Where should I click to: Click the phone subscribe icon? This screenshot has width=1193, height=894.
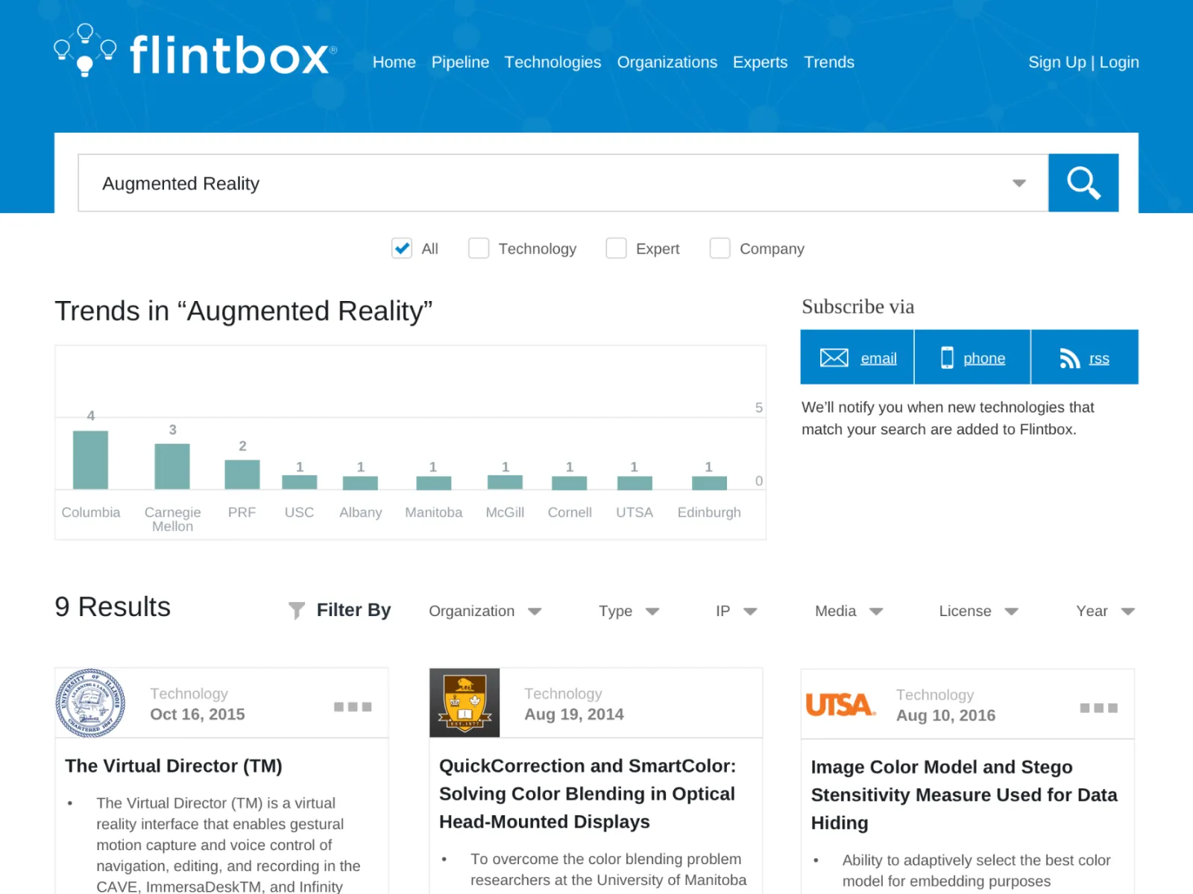pyautogui.click(x=947, y=358)
